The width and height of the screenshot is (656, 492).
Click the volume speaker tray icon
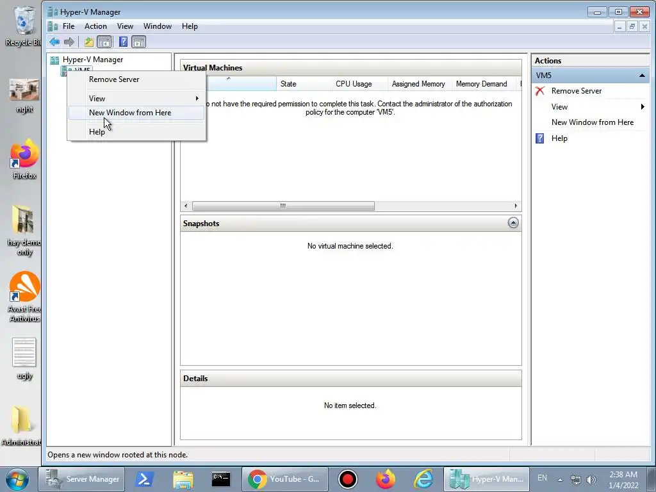(x=591, y=480)
